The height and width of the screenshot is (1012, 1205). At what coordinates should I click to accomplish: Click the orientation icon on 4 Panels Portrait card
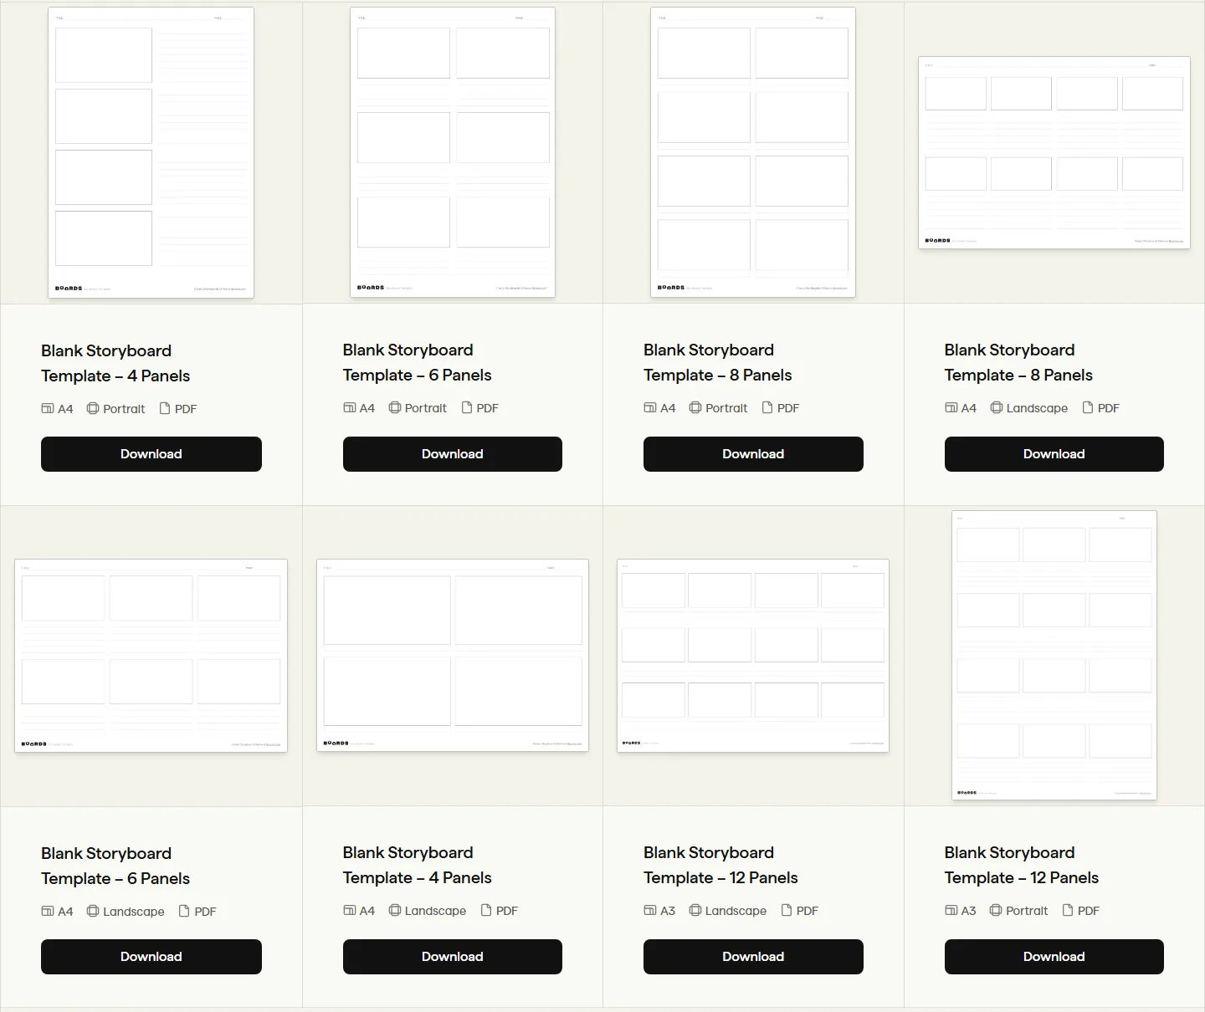[93, 408]
